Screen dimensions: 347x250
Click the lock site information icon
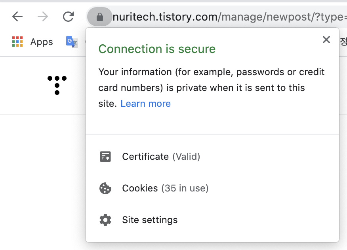99,17
